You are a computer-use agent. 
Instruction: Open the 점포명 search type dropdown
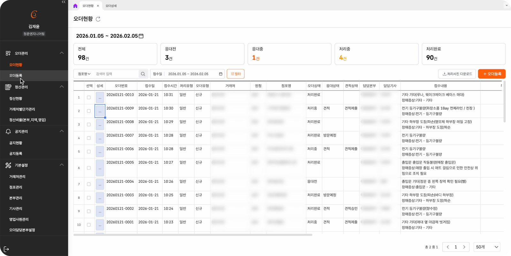coord(84,74)
